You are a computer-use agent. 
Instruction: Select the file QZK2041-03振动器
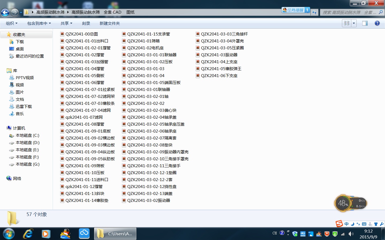tap(219, 55)
